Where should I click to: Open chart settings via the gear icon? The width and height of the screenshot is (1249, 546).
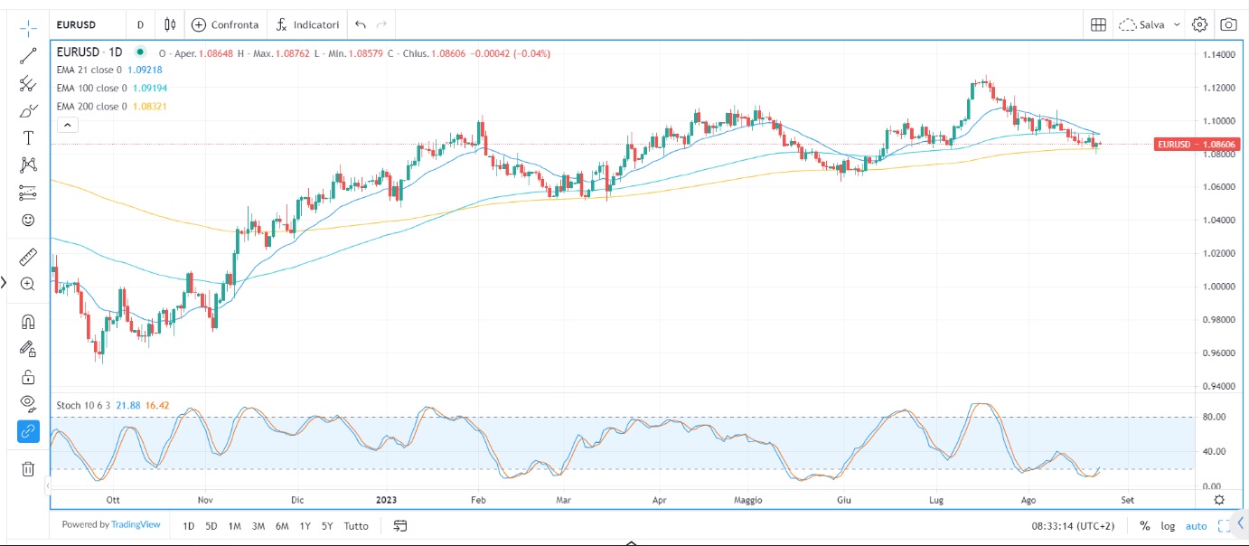coord(1199,24)
